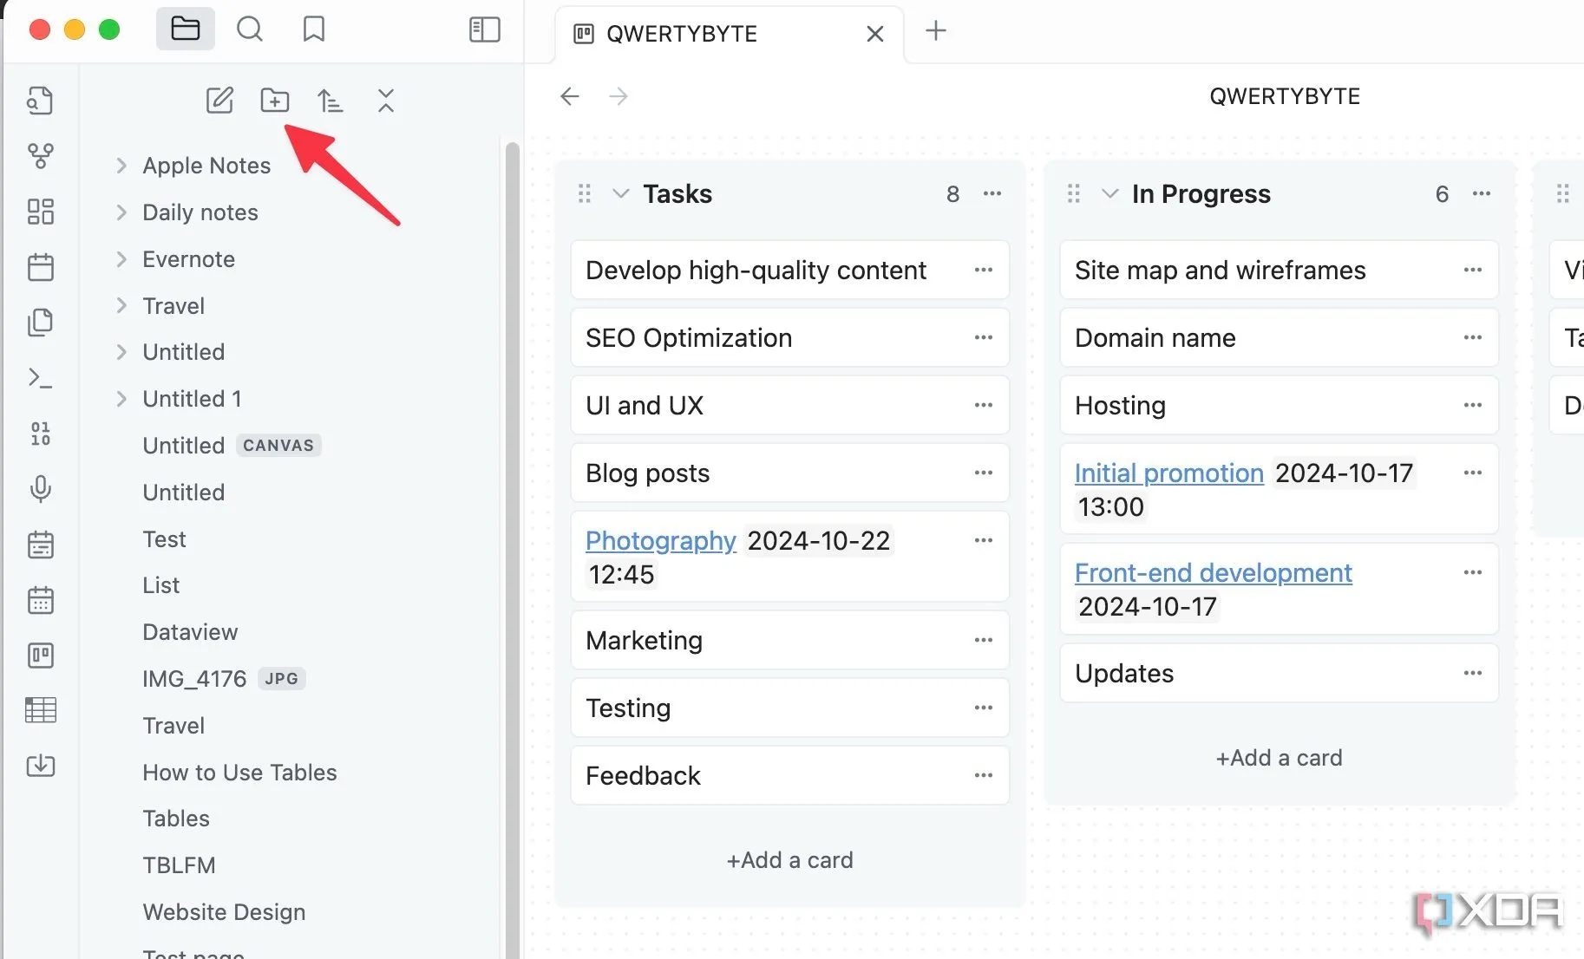Image resolution: width=1584 pixels, height=959 pixels.
Task: Collapse all folders icon
Action: coord(386,101)
